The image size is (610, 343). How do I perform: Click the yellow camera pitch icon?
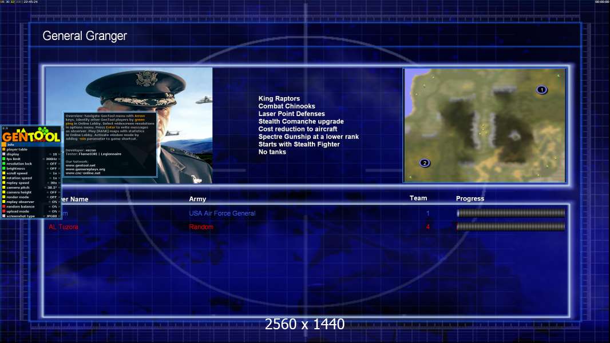coord(3,188)
